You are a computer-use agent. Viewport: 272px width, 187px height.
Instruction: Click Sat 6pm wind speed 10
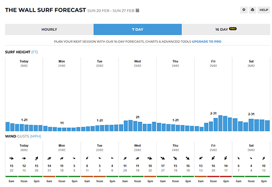coord(264,166)
